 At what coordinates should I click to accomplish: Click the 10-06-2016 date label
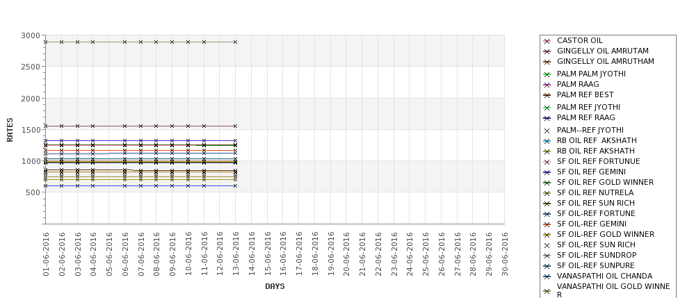[188, 254]
